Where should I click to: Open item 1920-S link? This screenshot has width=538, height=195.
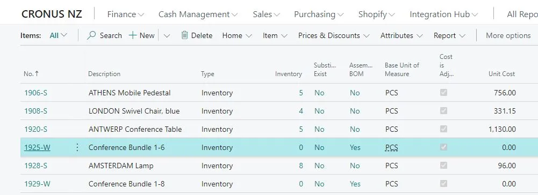click(35, 129)
